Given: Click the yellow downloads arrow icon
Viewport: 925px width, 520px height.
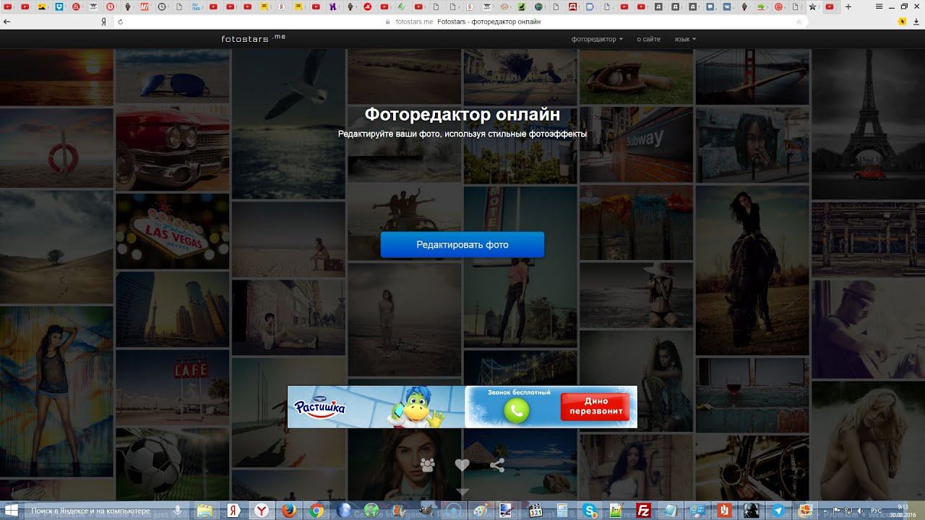Looking at the screenshot, I should click(x=903, y=22).
